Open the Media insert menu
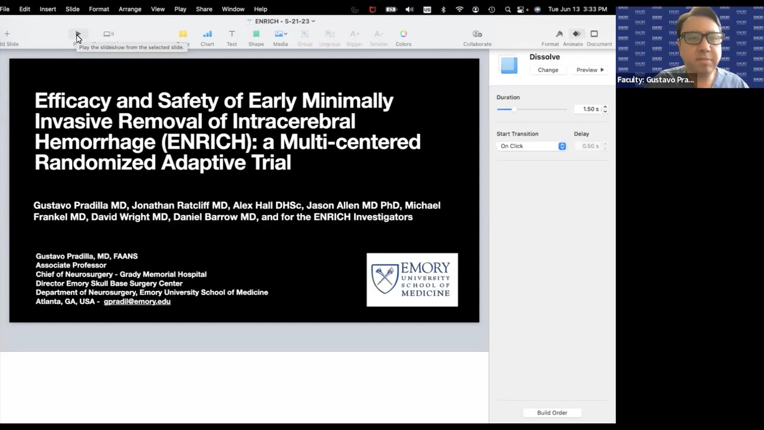This screenshot has height=430, width=764. coord(281,34)
